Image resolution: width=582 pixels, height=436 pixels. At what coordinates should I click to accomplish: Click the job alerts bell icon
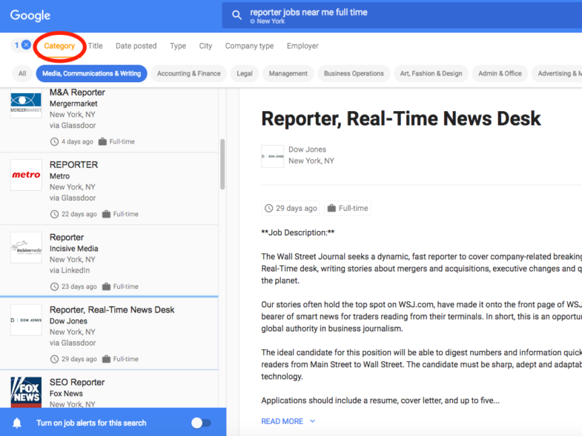coord(17,423)
